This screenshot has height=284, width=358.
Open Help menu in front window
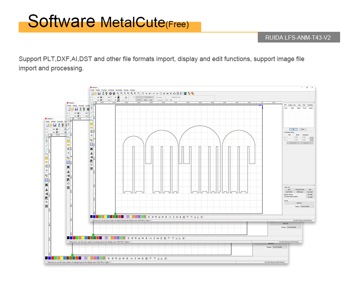[132, 90]
